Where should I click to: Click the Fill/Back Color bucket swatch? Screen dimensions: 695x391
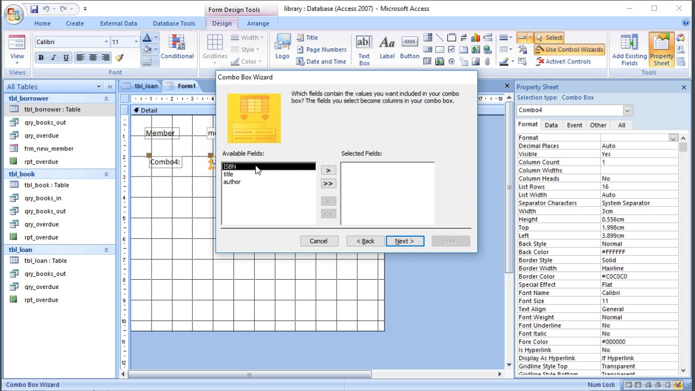click(147, 50)
